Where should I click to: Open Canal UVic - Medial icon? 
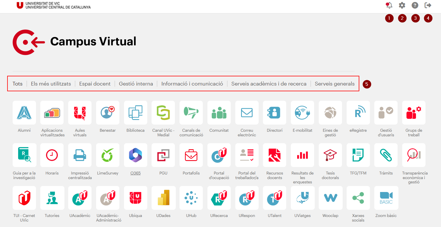163,112
